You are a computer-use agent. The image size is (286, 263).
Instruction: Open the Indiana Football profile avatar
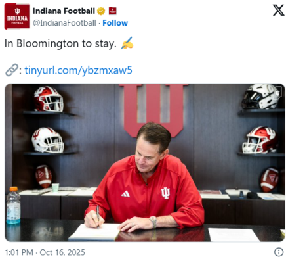[x=17, y=16]
